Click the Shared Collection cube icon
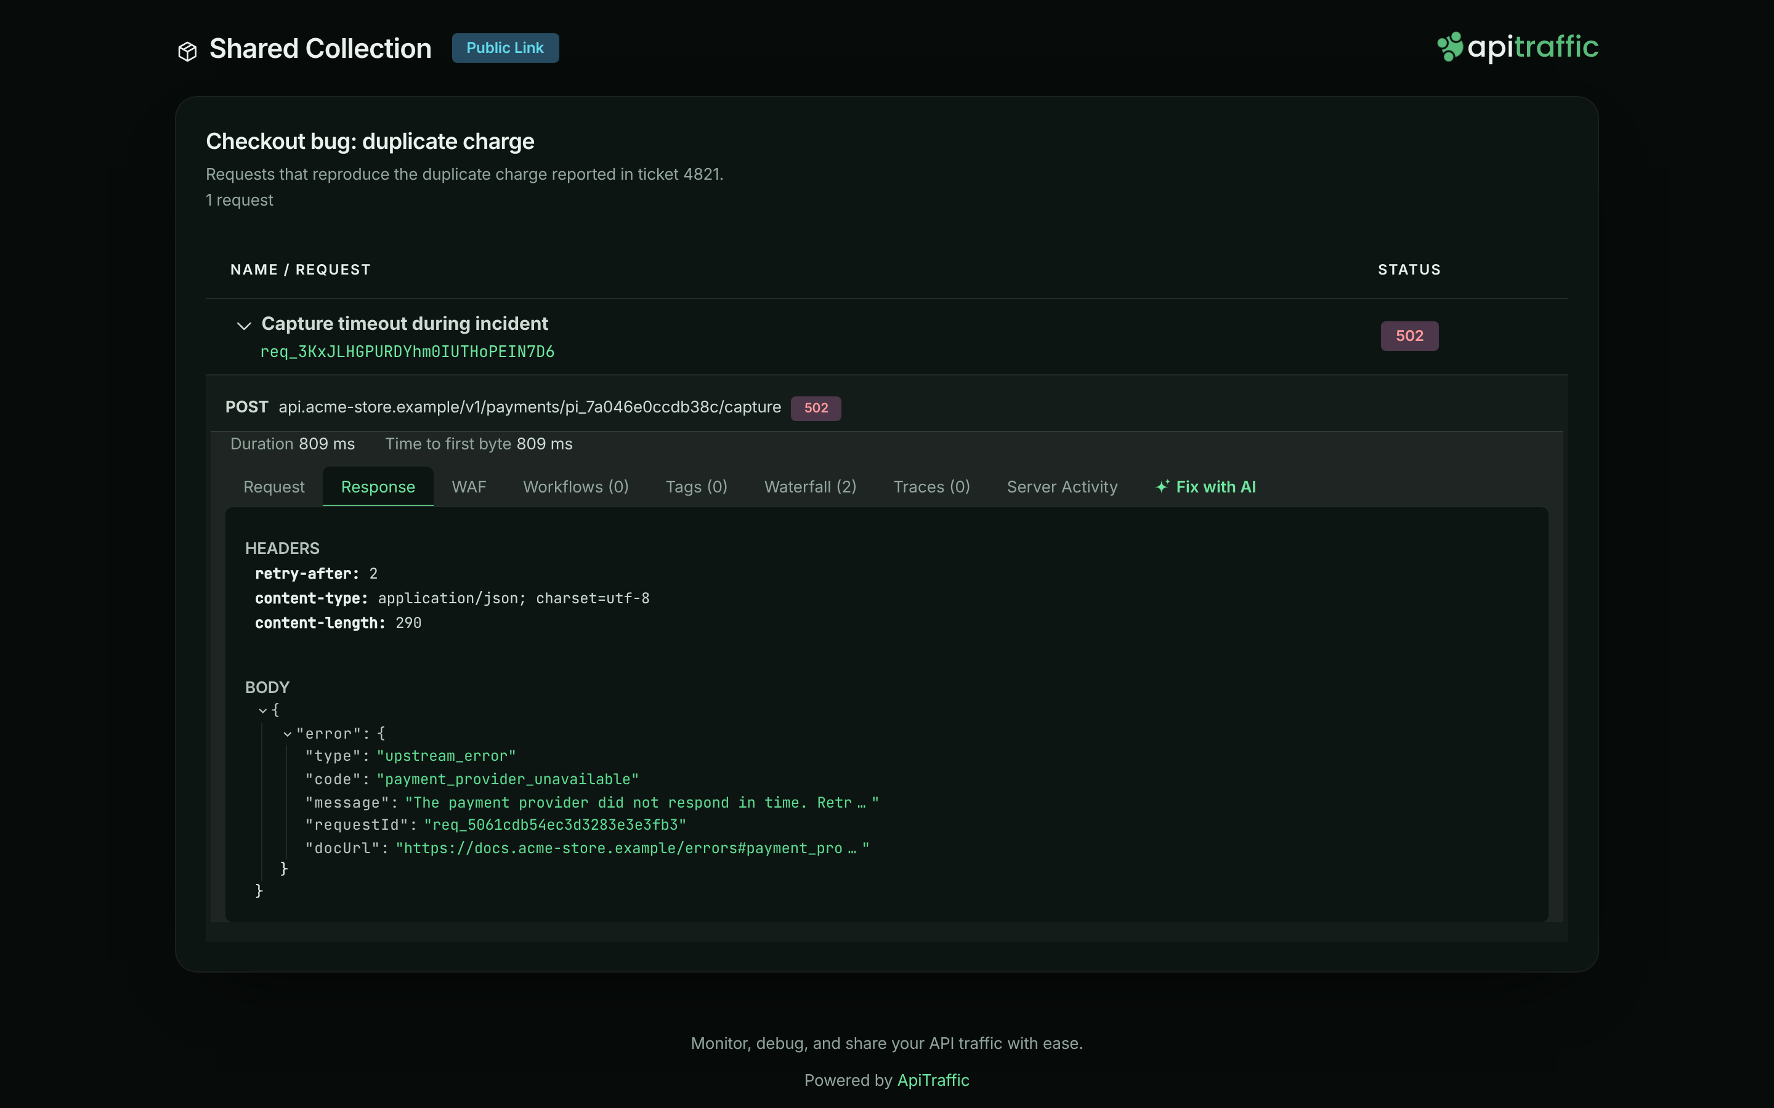This screenshot has width=1774, height=1108. (188, 51)
